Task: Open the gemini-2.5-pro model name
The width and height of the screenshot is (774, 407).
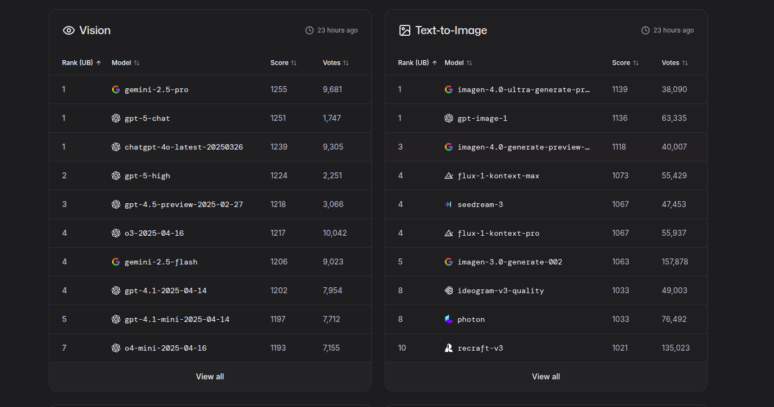Action: point(157,89)
